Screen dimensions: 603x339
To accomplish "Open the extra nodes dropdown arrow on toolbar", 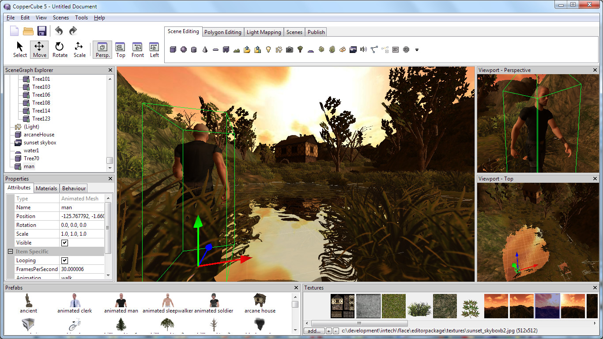I will (416, 50).
